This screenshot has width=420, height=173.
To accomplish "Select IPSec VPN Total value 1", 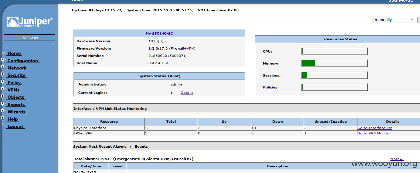I will [146, 133].
